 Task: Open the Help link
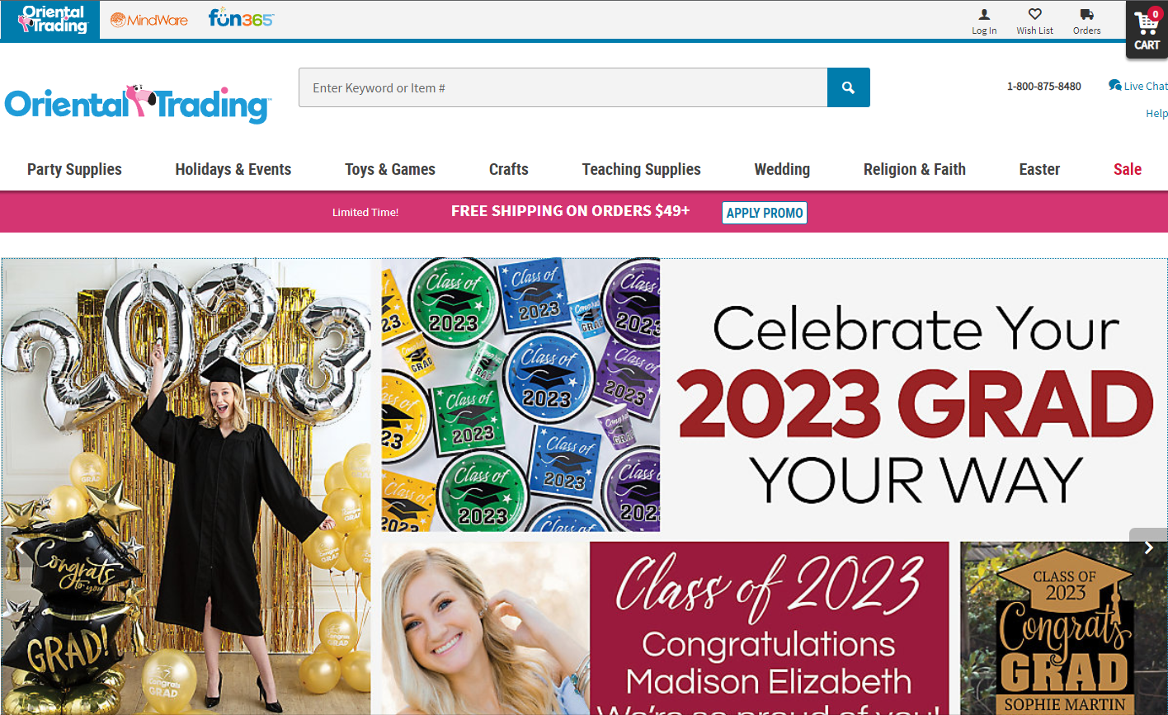point(1156,114)
